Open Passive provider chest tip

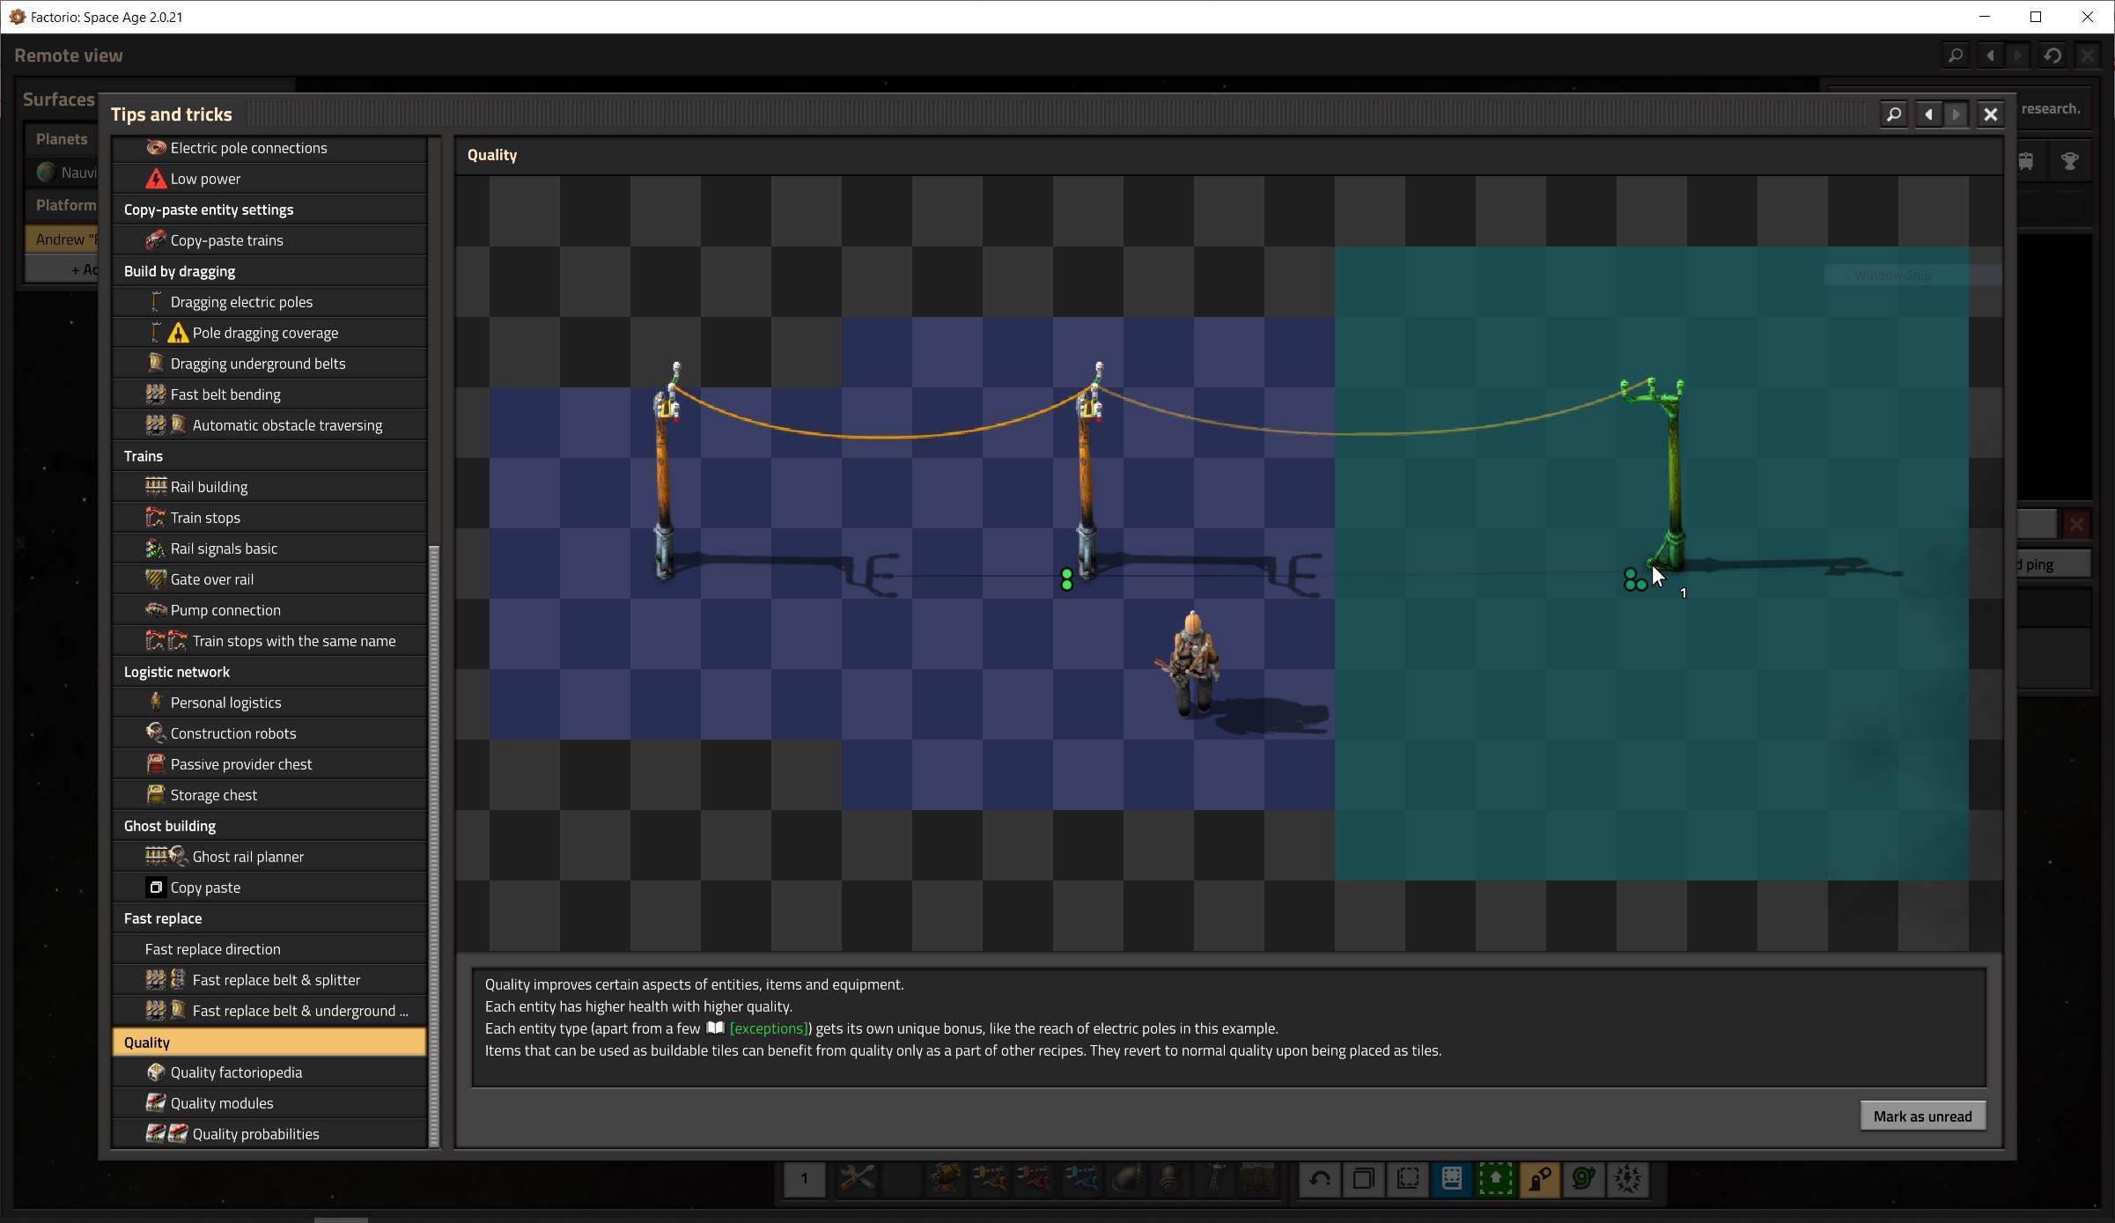point(269,764)
